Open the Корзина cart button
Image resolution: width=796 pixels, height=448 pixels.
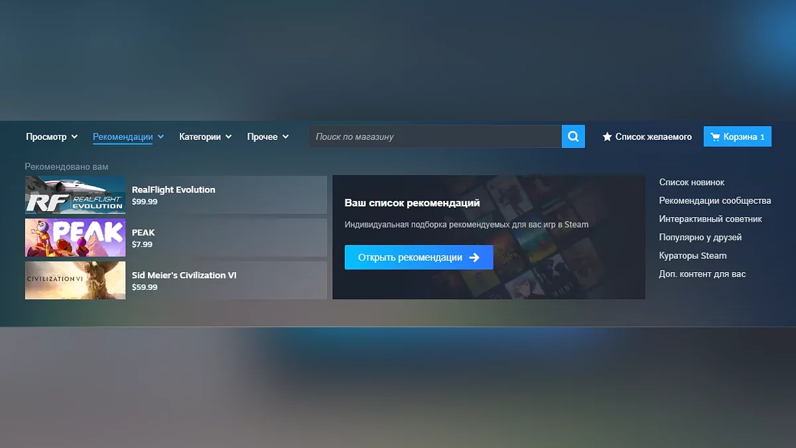pyautogui.click(x=738, y=137)
